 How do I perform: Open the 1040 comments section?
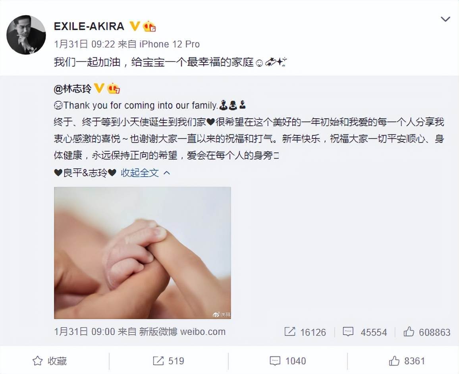click(288, 361)
